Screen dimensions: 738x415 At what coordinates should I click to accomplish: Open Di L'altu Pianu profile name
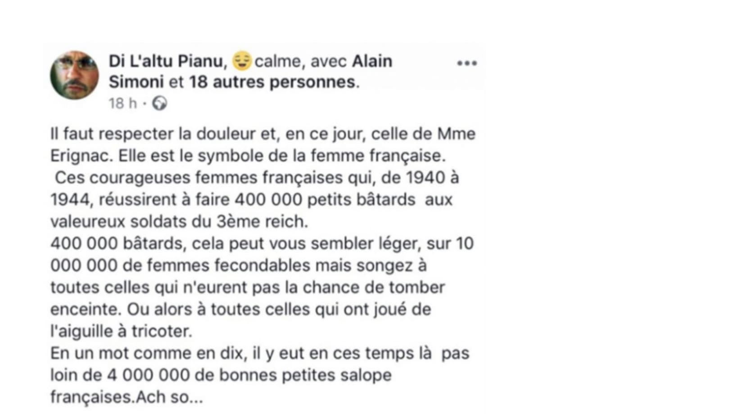(166, 61)
